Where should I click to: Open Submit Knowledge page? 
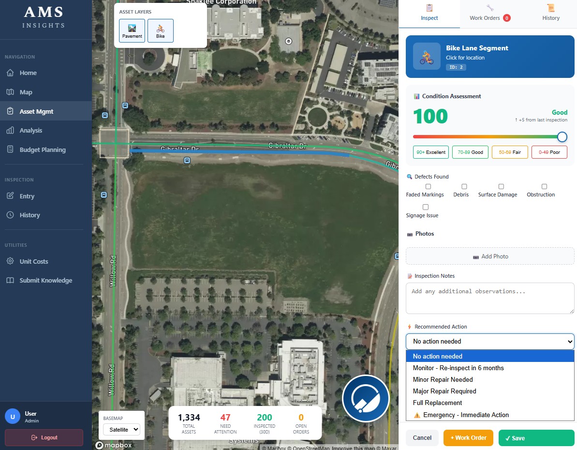(45, 280)
